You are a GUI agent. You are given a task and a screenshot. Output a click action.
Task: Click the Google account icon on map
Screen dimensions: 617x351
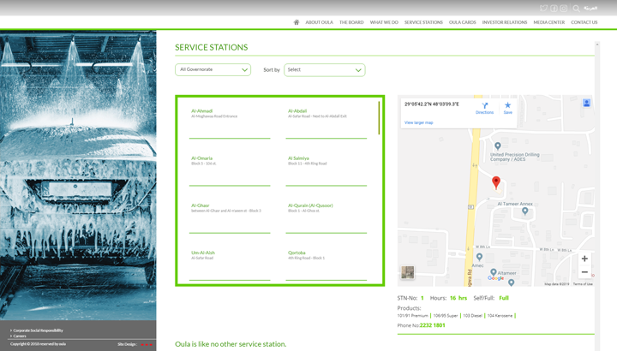coord(586,103)
